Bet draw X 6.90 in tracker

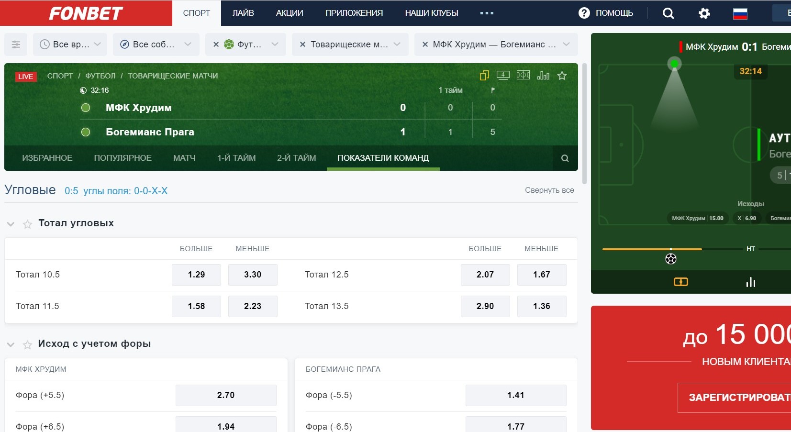click(747, 218)
